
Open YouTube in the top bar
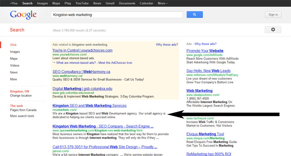(x=82, y=3)
